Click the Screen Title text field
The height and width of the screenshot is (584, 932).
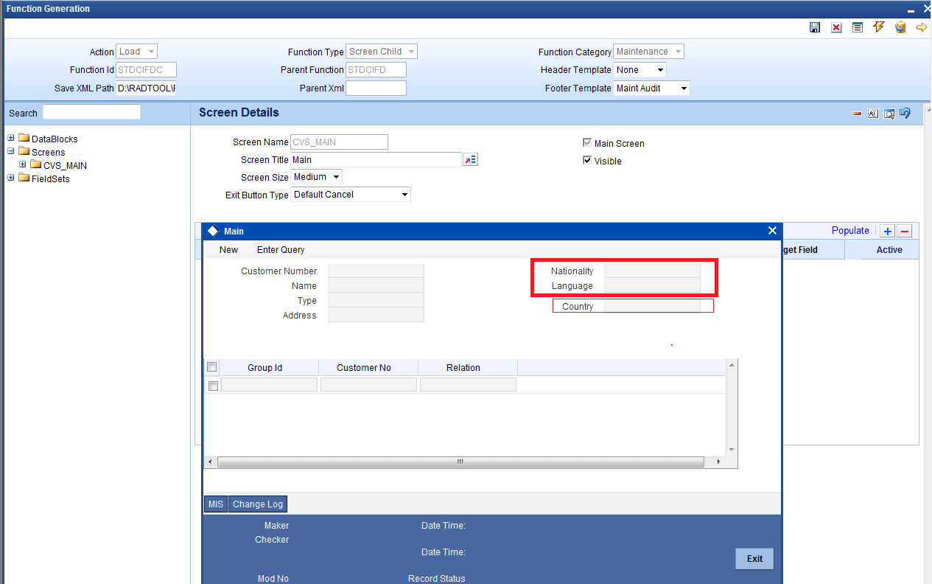(x=376, y=159)
